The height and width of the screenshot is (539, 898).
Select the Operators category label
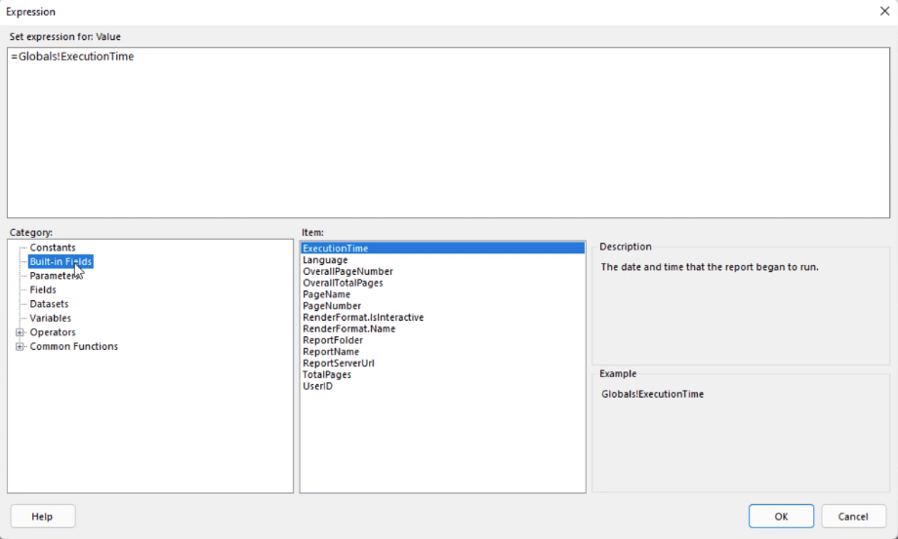[53, 332]
